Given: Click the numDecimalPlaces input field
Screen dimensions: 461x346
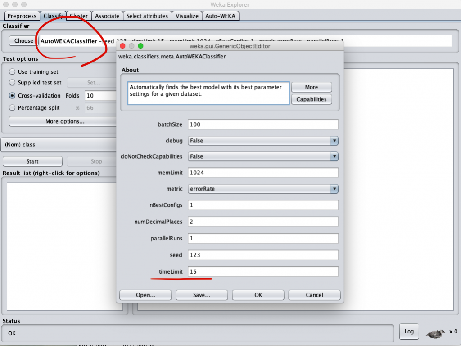Looking at the screenshot, I should pyautogui.click(x=263, y=222).
